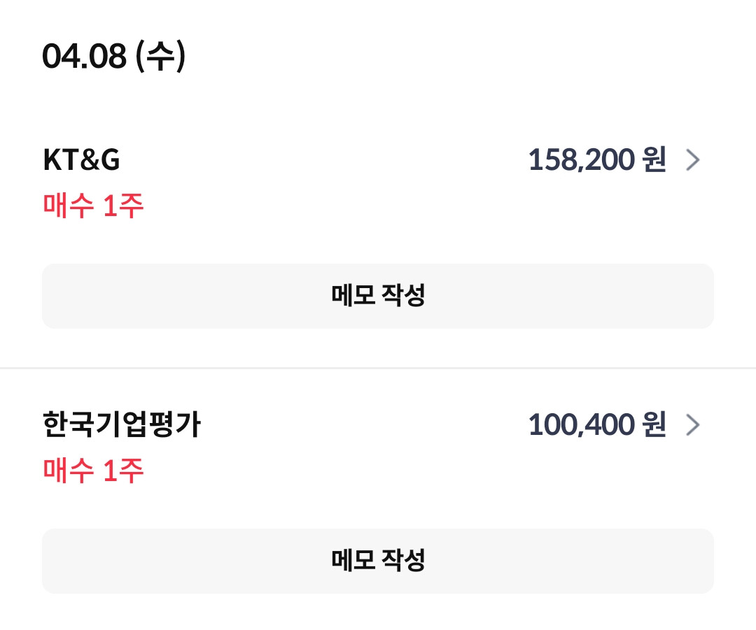This screenshot has height=630, width=756.
Task: Click the 04.08 date header
Action: 84,56
